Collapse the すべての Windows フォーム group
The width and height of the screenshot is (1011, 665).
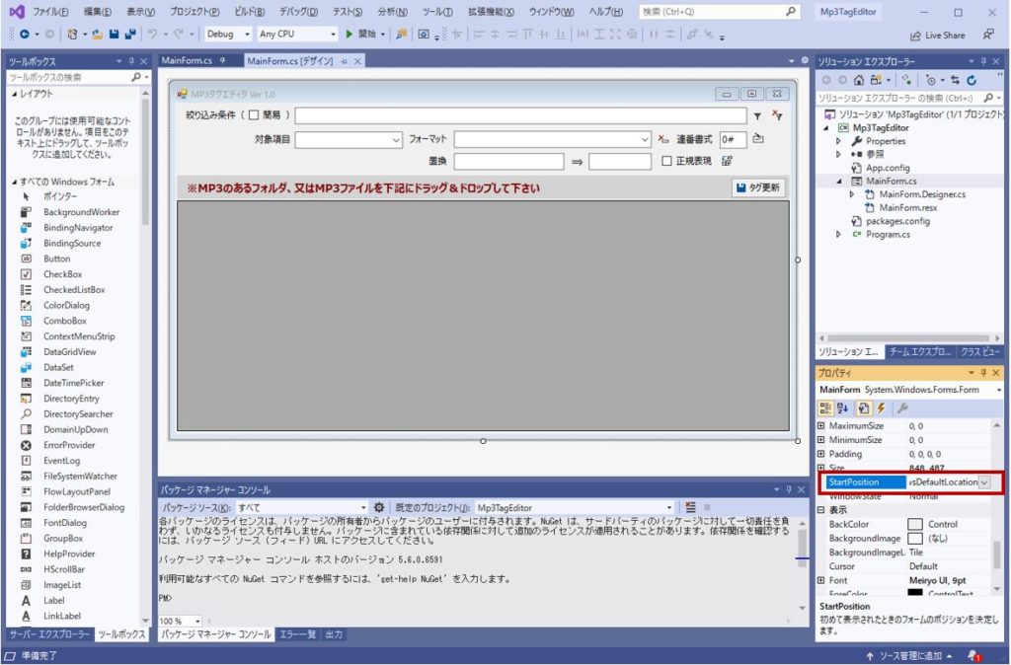pyautogui.click(x=14, y=183)
